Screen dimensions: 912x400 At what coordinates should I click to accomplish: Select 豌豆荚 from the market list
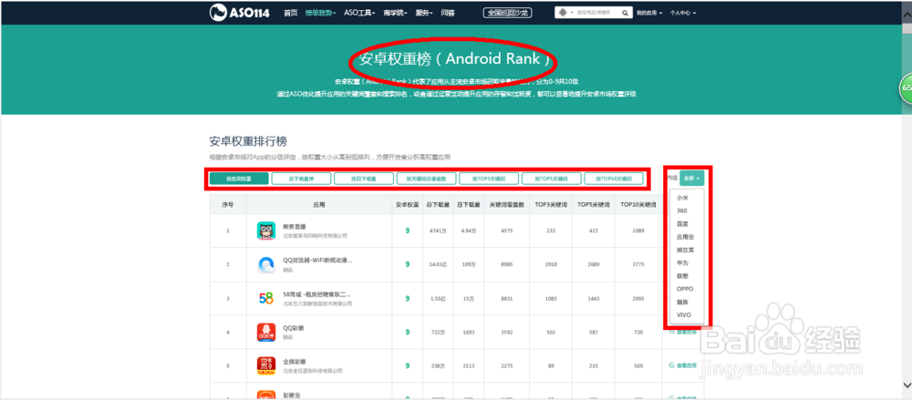click(685, 250)
